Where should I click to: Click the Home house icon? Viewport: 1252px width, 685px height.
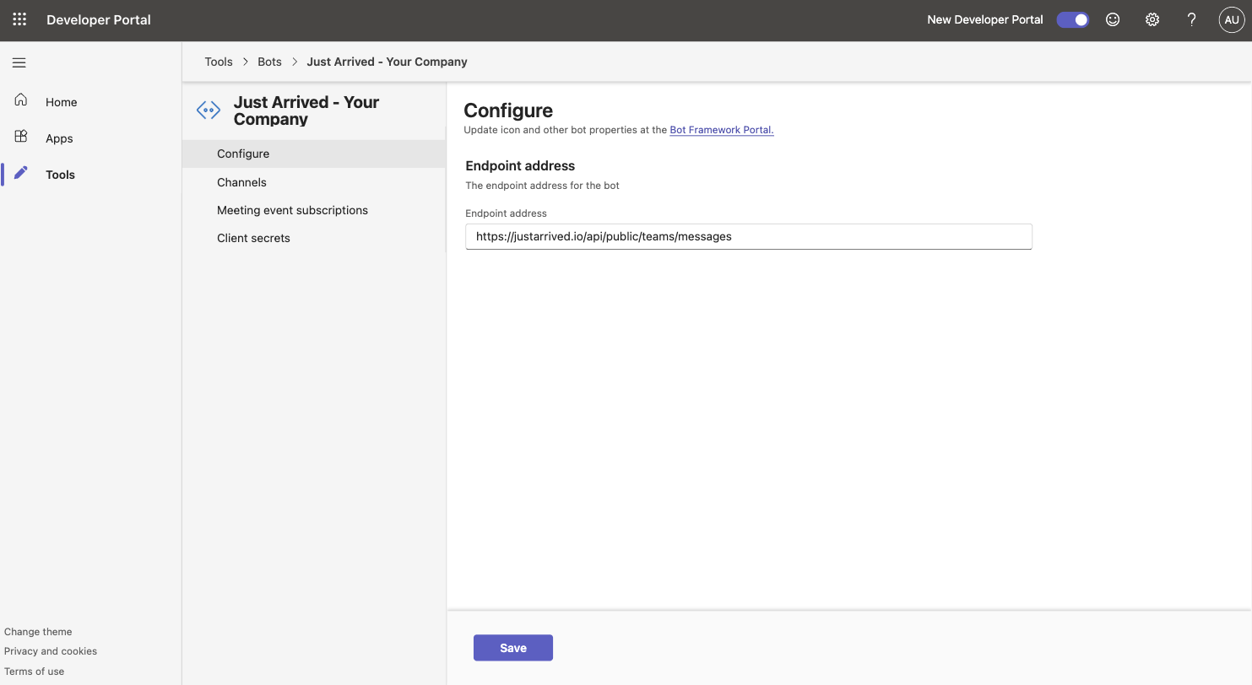21,100
